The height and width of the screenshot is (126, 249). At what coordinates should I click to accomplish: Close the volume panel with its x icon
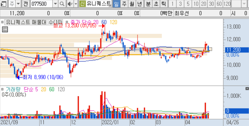pyautogui.click(x=247, y=89)
